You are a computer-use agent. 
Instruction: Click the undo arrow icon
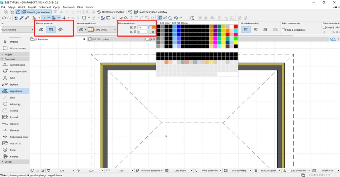pos(4,18)
